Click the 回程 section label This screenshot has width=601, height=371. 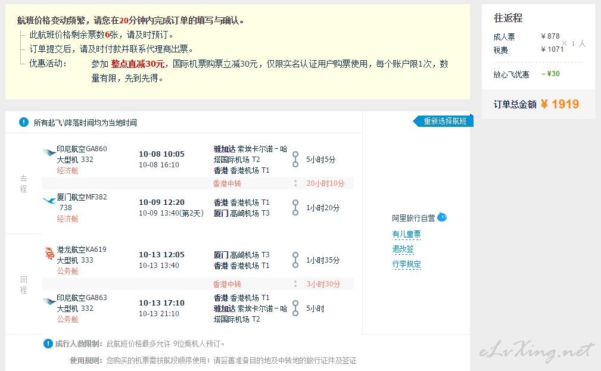(23, 285)
